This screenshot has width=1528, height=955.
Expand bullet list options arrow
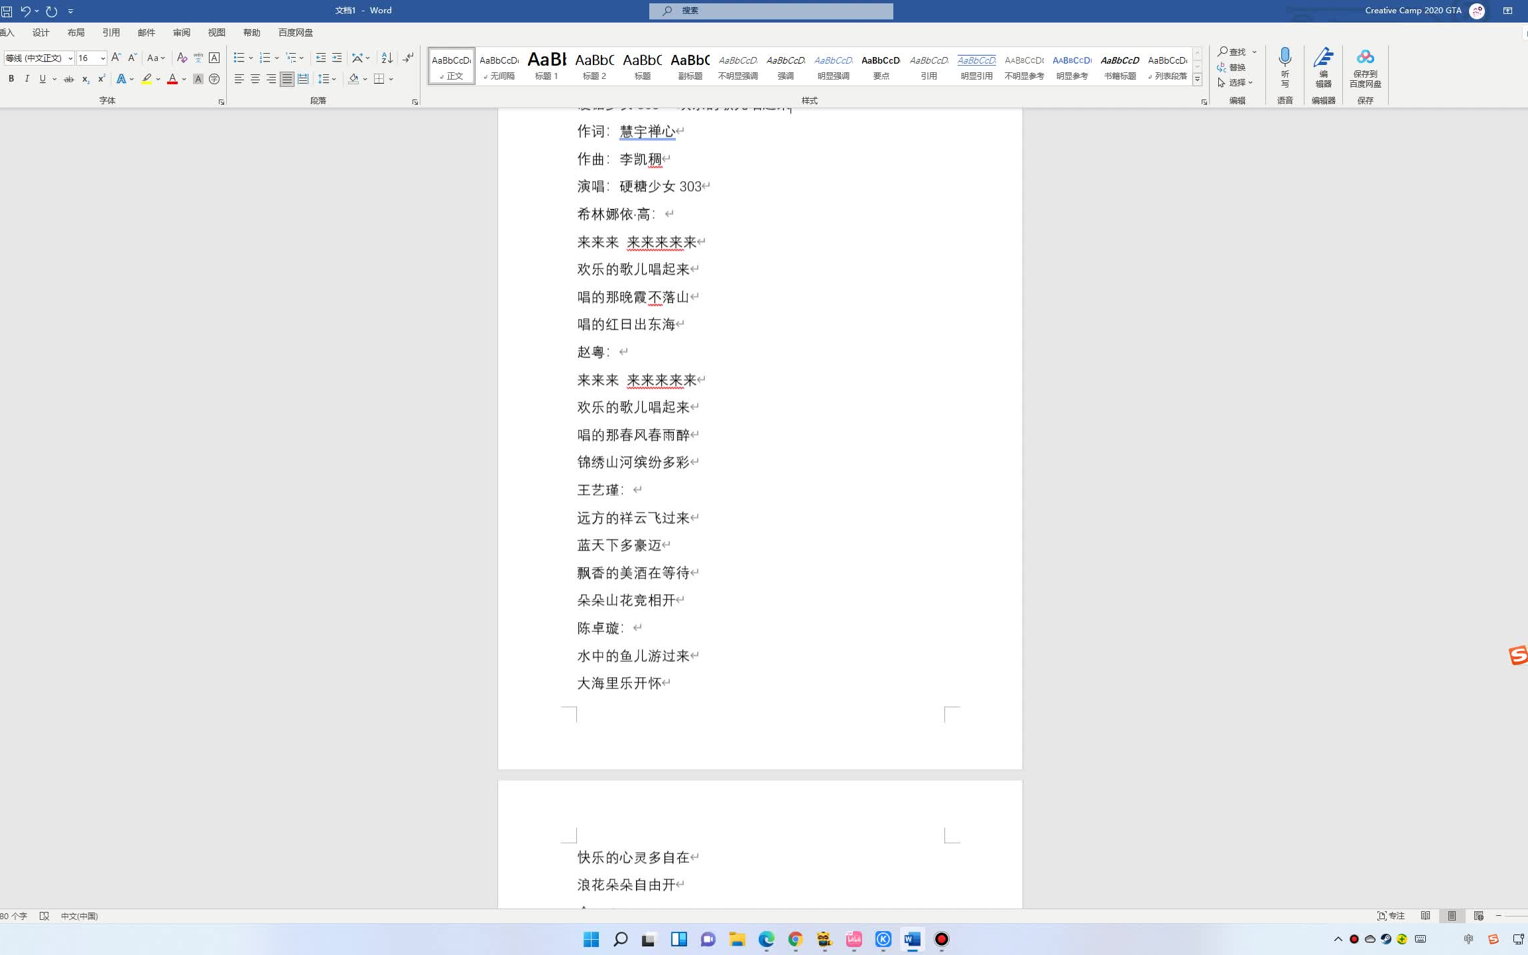coord(251,58)
